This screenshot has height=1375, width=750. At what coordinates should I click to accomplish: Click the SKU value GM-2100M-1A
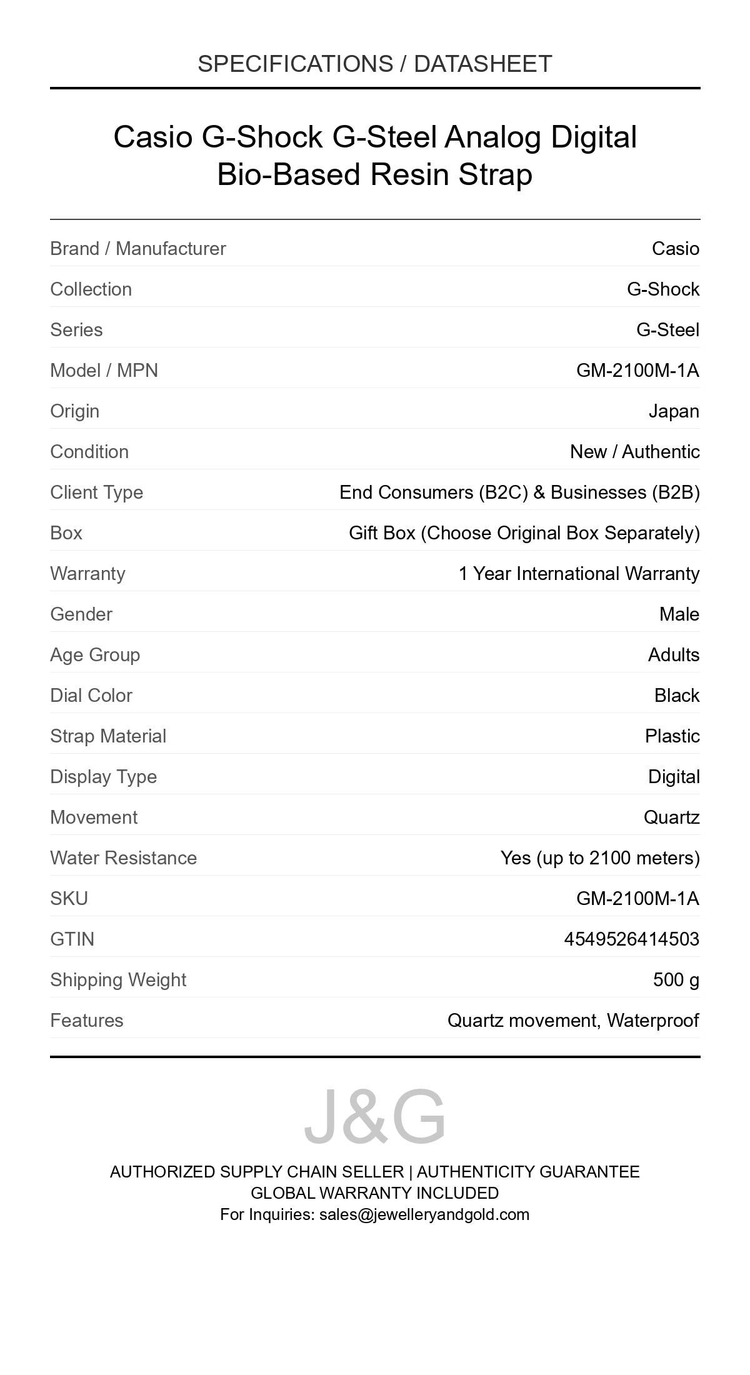click(637, 898)
